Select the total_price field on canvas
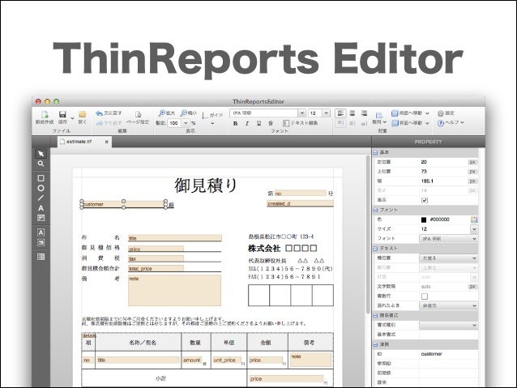The image size is (517, 388). [x=156, y=269]
